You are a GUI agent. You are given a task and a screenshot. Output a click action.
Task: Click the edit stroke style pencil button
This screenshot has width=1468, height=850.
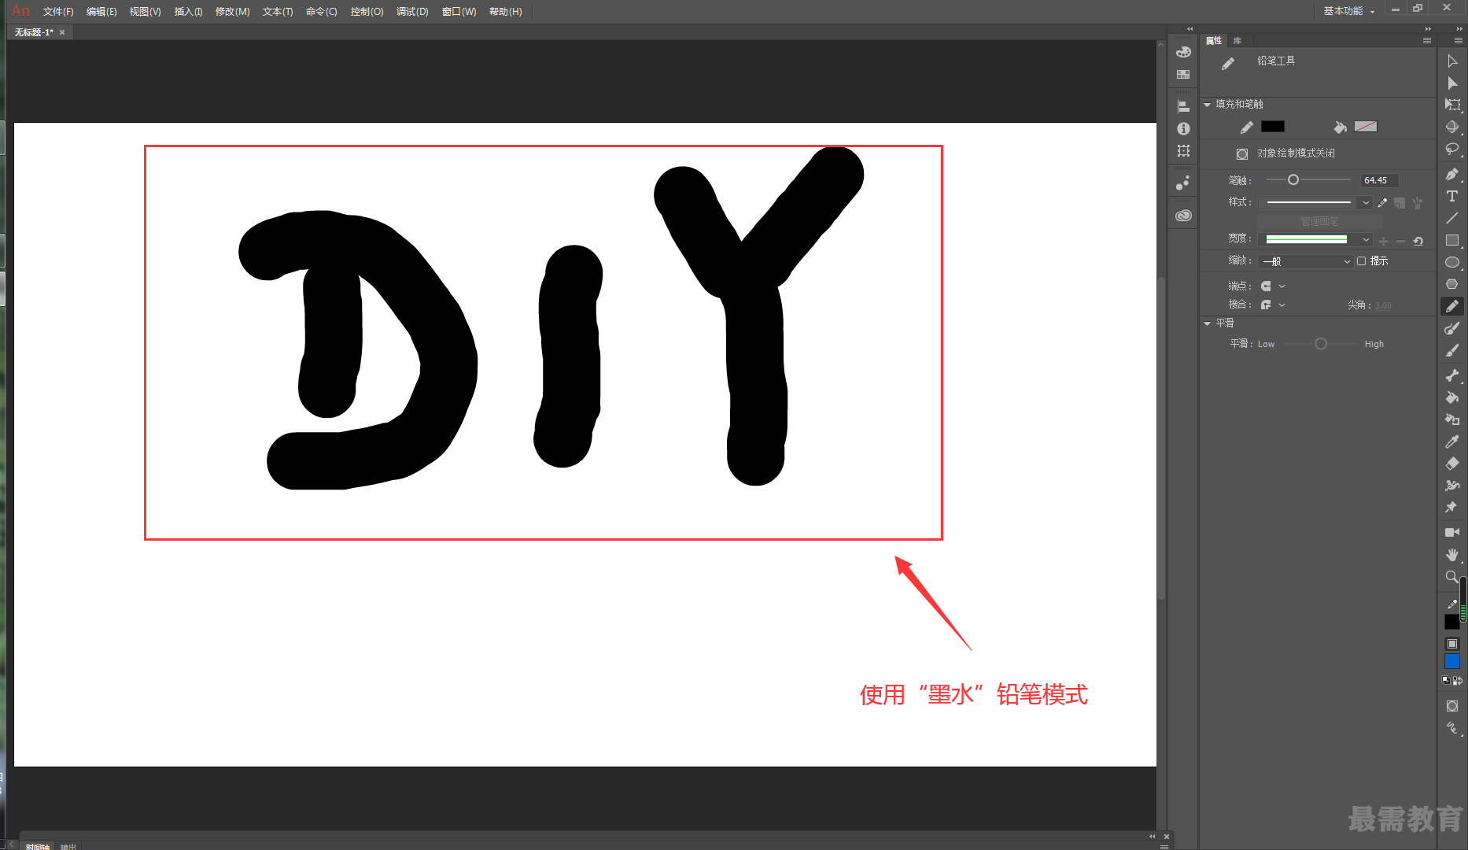pos(1383,202)
